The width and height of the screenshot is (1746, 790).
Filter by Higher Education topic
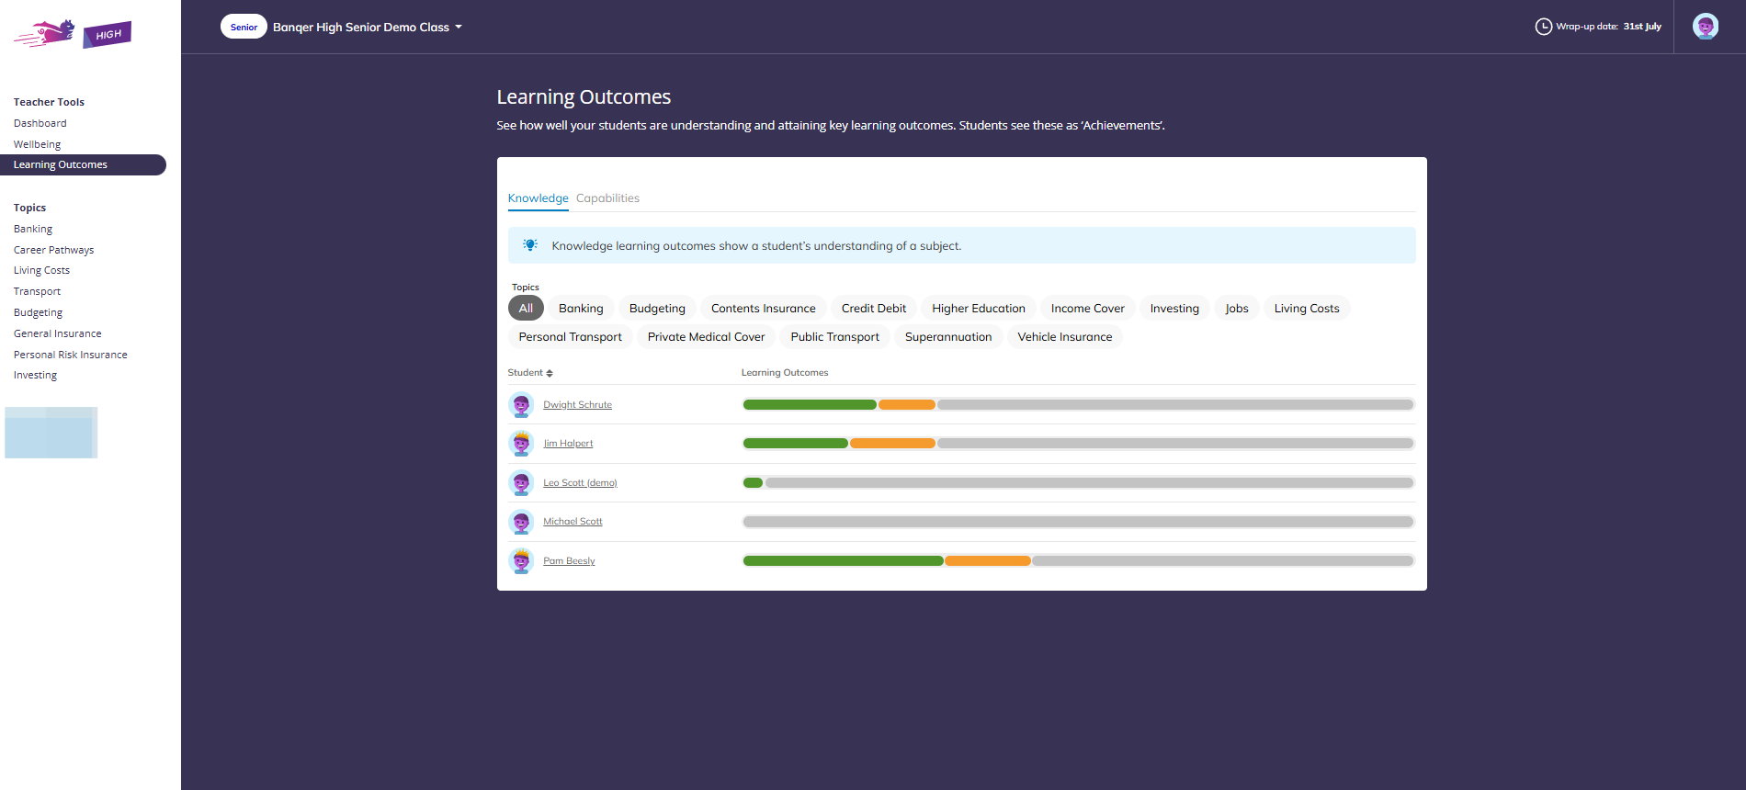tap(979, 309)
